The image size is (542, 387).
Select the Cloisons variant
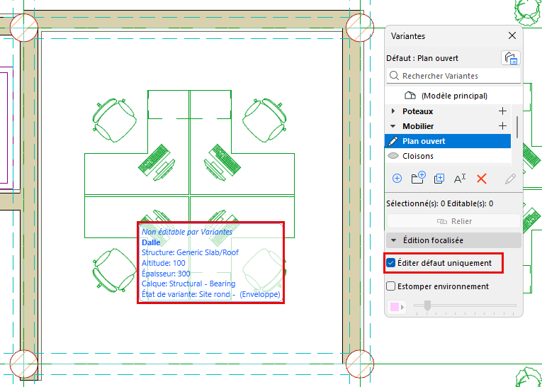448,156
